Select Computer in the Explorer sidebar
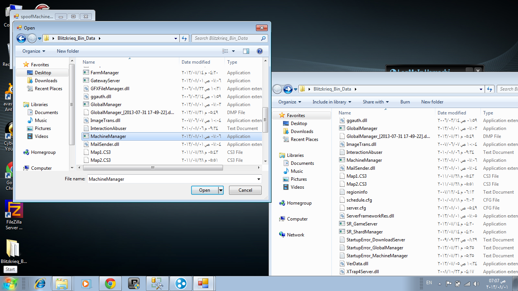Image resolution: width=518 pixels, height=291 pixels. coord(297,219)
